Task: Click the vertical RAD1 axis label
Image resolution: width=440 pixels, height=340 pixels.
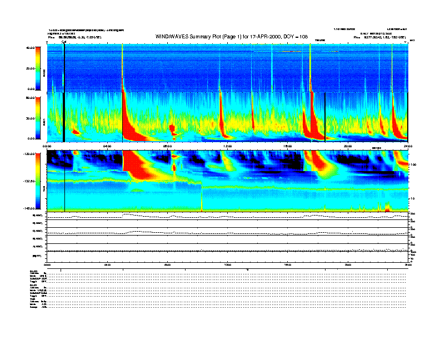Action: pyautogui.click(x=44, y=122)
